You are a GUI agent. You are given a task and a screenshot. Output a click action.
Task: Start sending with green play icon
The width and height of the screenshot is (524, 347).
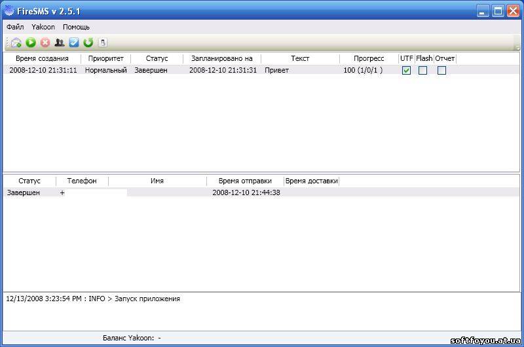(x=31, y=43)
